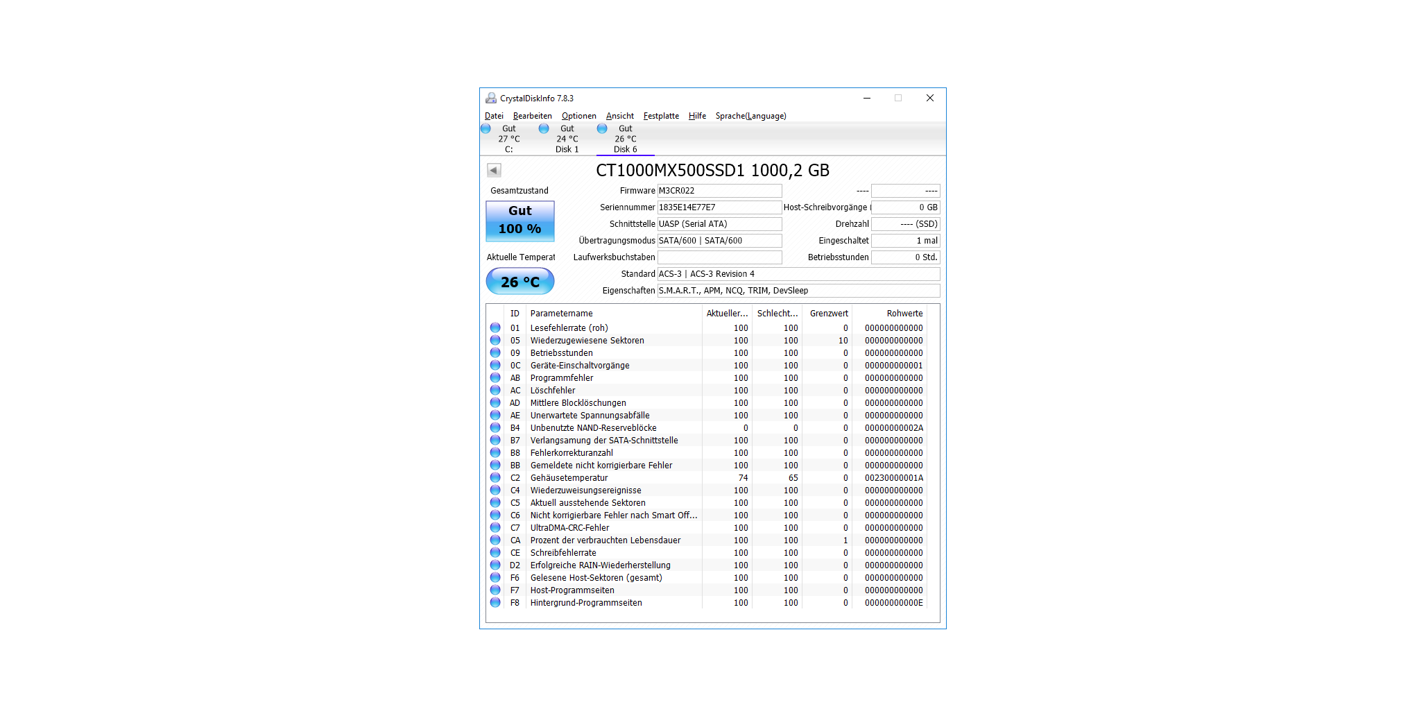
Task: Open the Datei menu
Action: coord(494,116)
